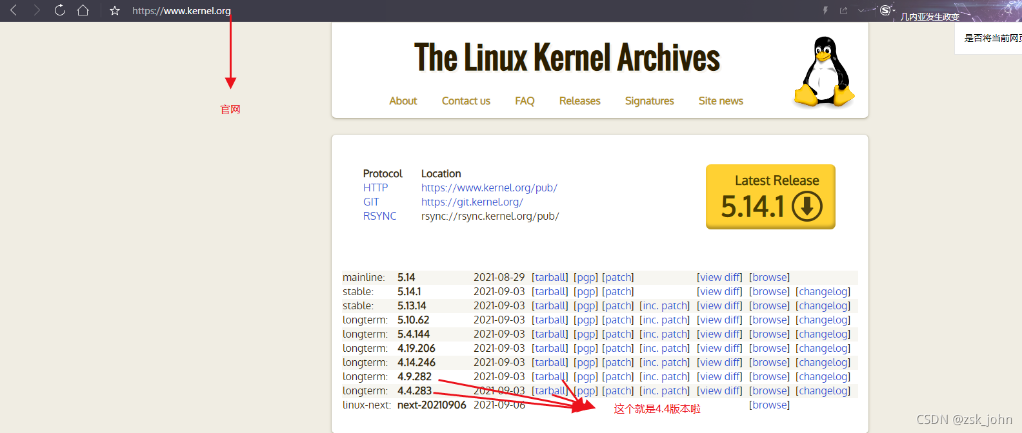Click view diff for longterm 4.9.282

point(719,377)
